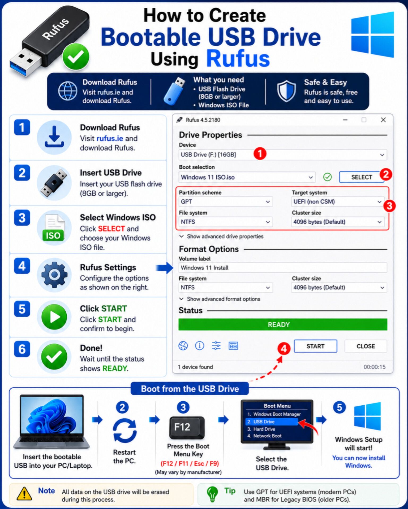Click the green play icon beside Click START

54,317
